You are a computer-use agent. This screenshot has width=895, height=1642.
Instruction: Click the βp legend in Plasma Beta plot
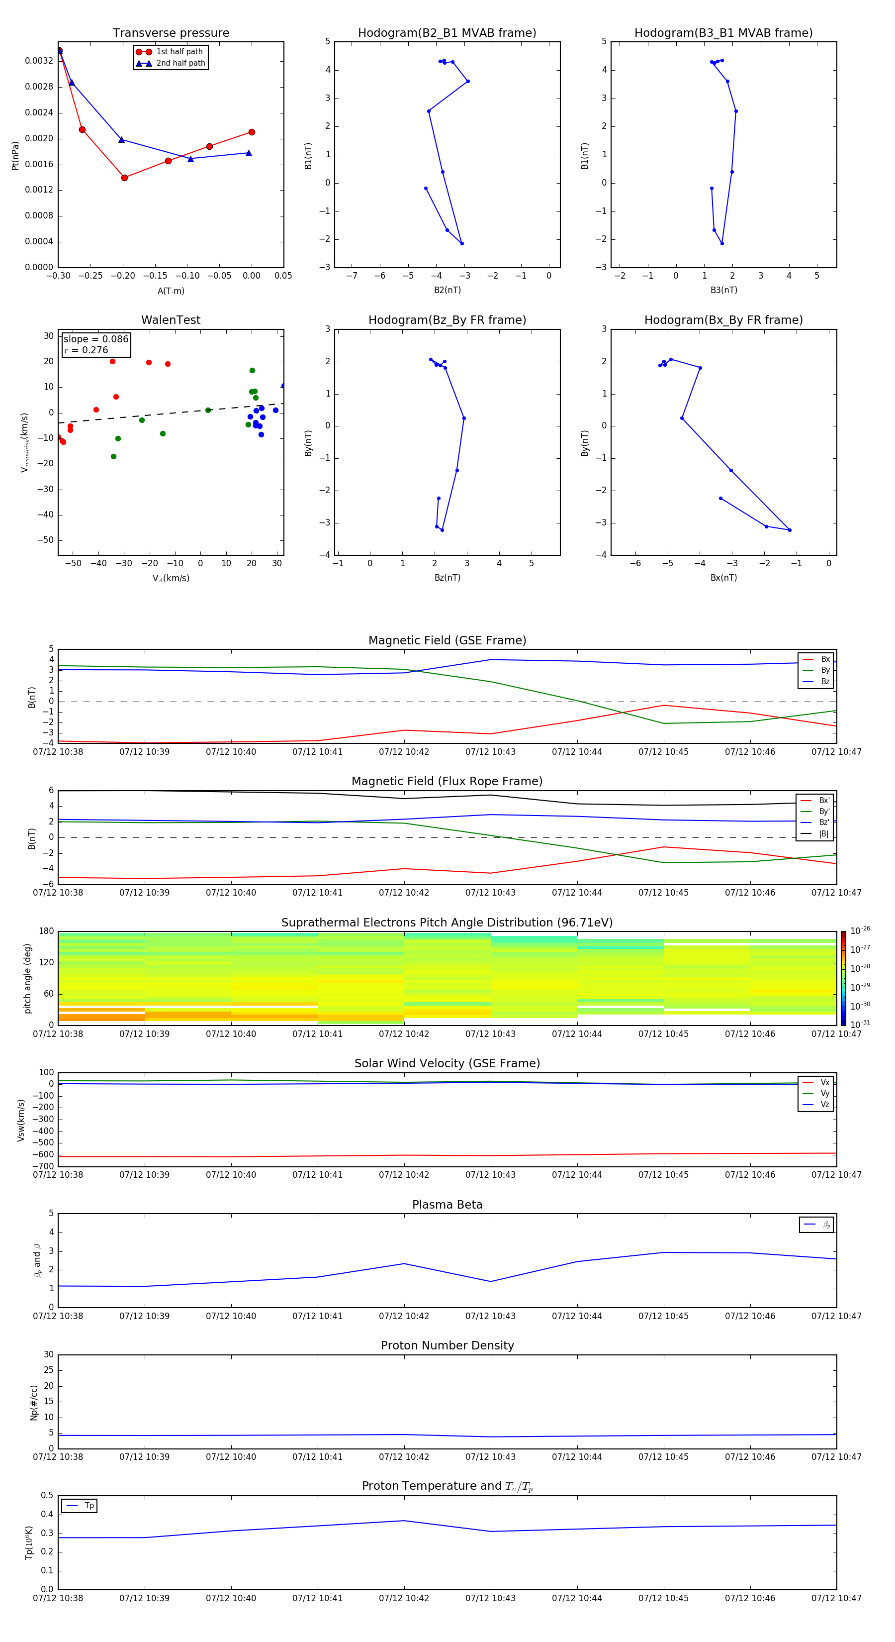816,1225
